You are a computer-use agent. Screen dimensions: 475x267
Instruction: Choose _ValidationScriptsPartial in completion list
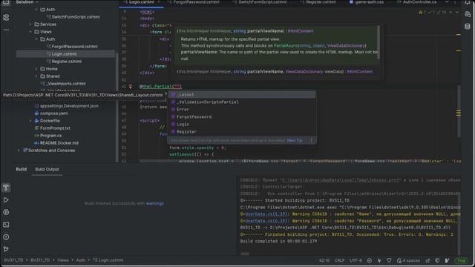pyautogui.click(x=242, y=102)
